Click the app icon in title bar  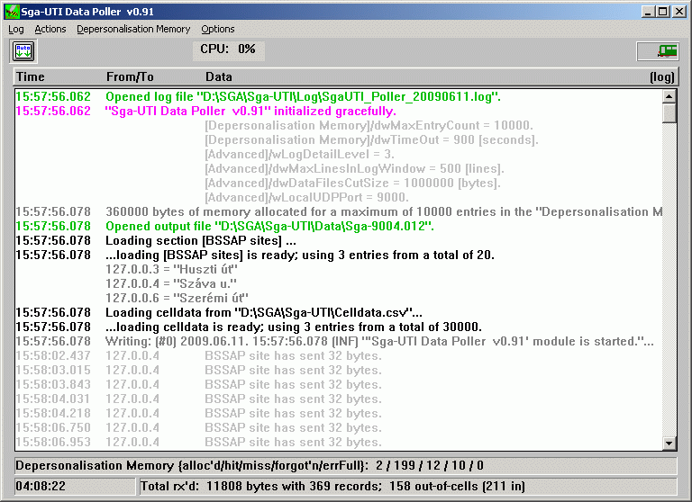click(x=12, y=11)
